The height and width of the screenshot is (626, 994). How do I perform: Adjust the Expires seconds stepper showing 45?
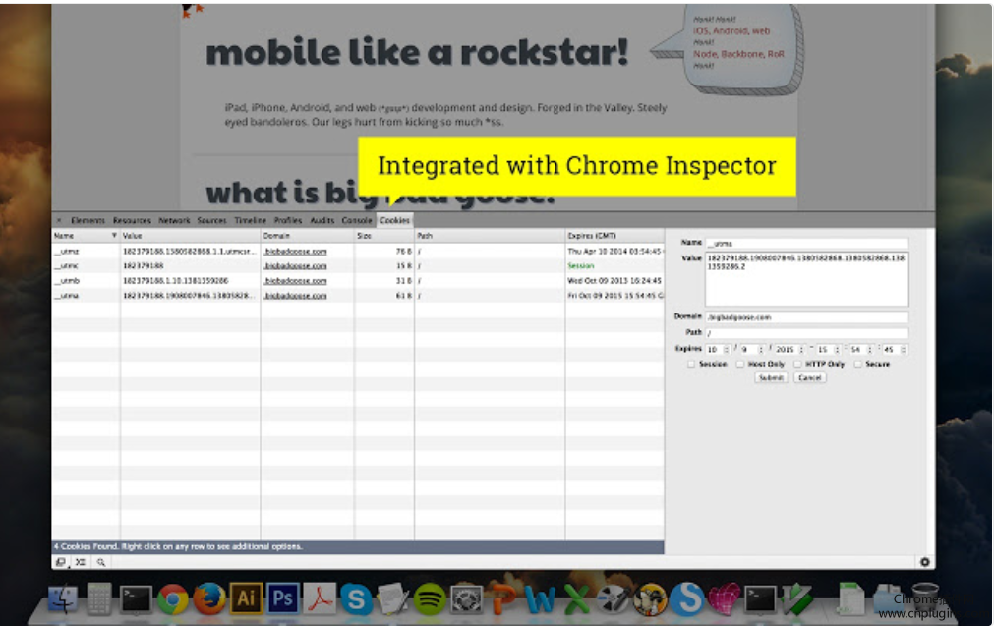point(904,350)
